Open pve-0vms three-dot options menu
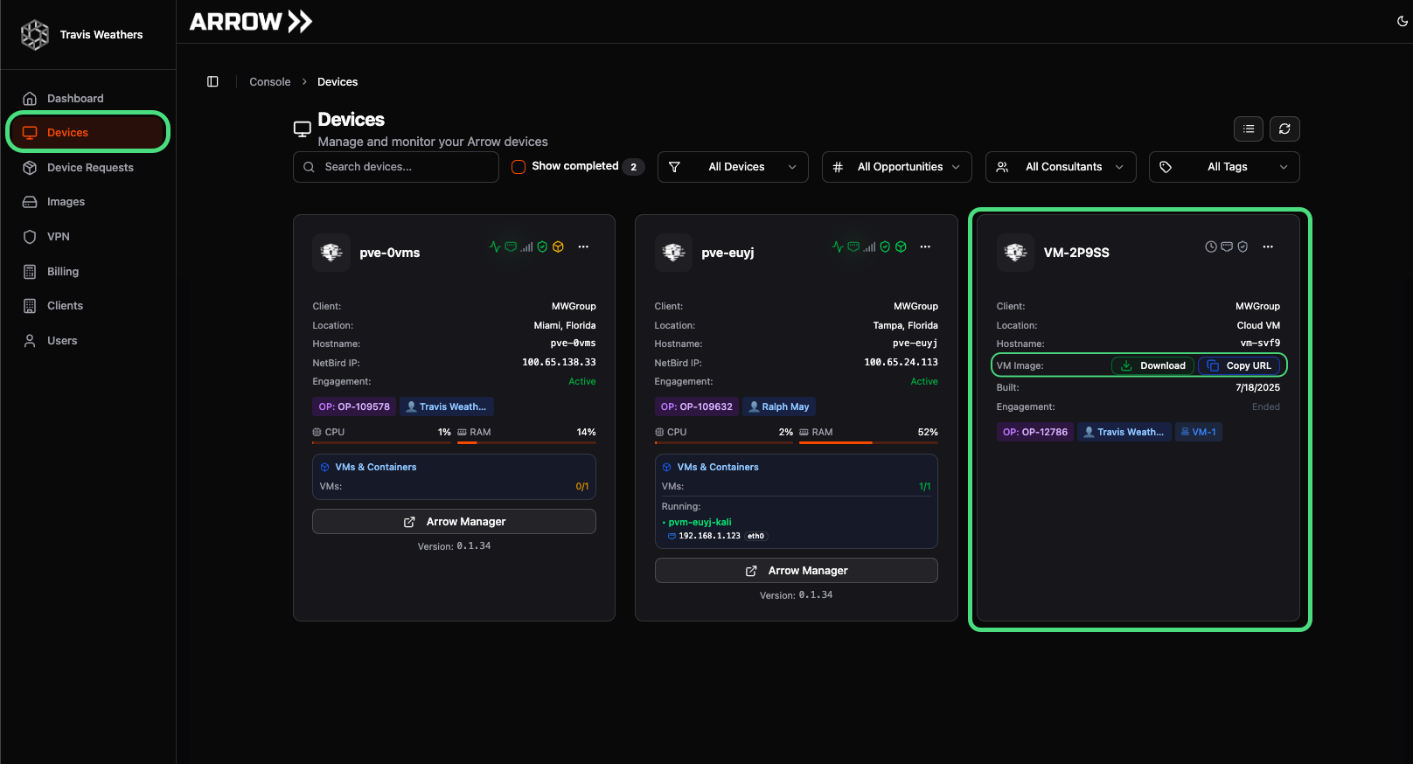Image resolution: width=1413 pixels, height=764 pixels. coord(583,247)
